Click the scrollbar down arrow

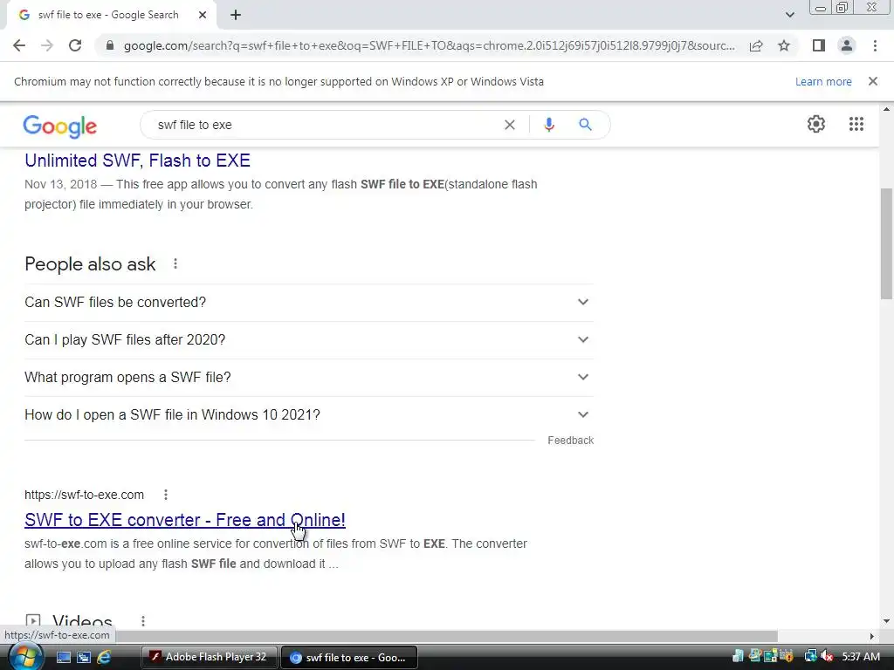coord(886,621)
